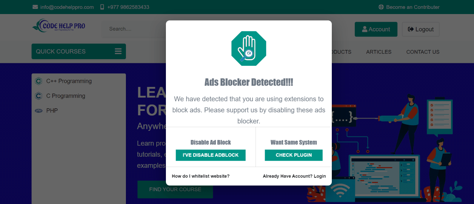Click I'VE DISABLE ADBLOCK button

pyautogui.click(x=211, y=155)
